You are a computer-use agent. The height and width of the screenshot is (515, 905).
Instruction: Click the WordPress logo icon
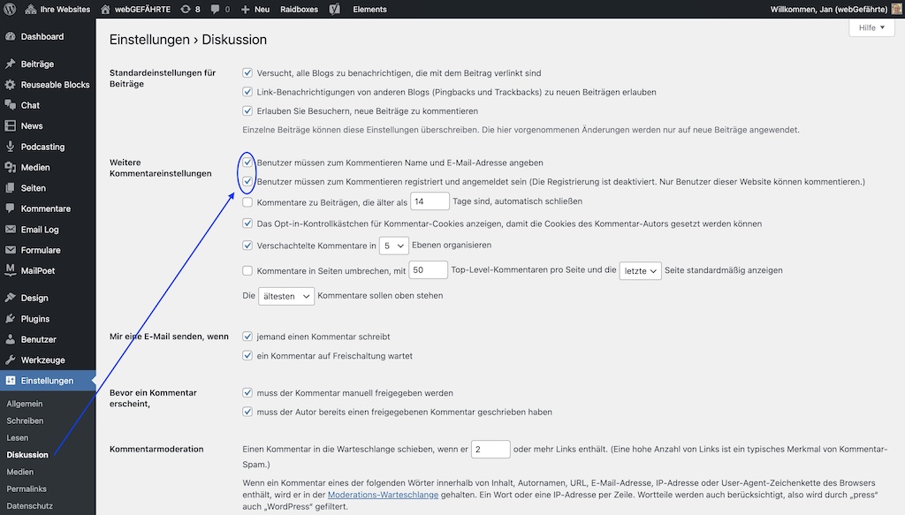point(10,9)
